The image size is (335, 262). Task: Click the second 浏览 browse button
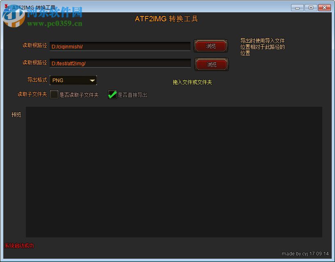(211, 64)
